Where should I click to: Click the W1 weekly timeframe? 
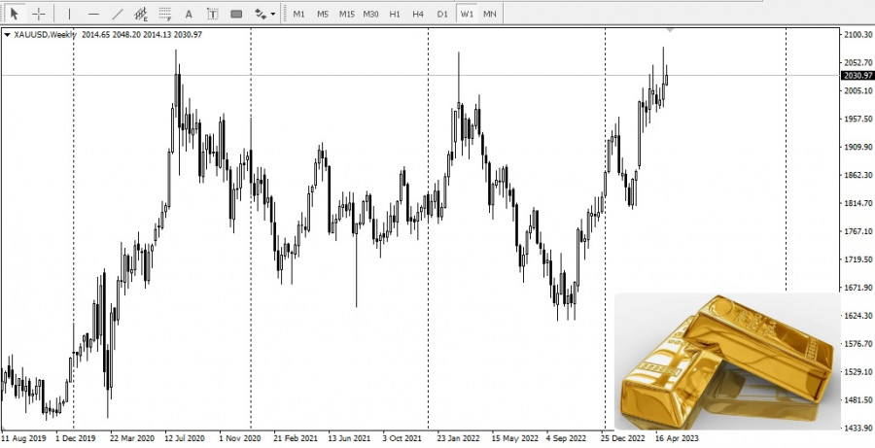(x=467, y=14)
